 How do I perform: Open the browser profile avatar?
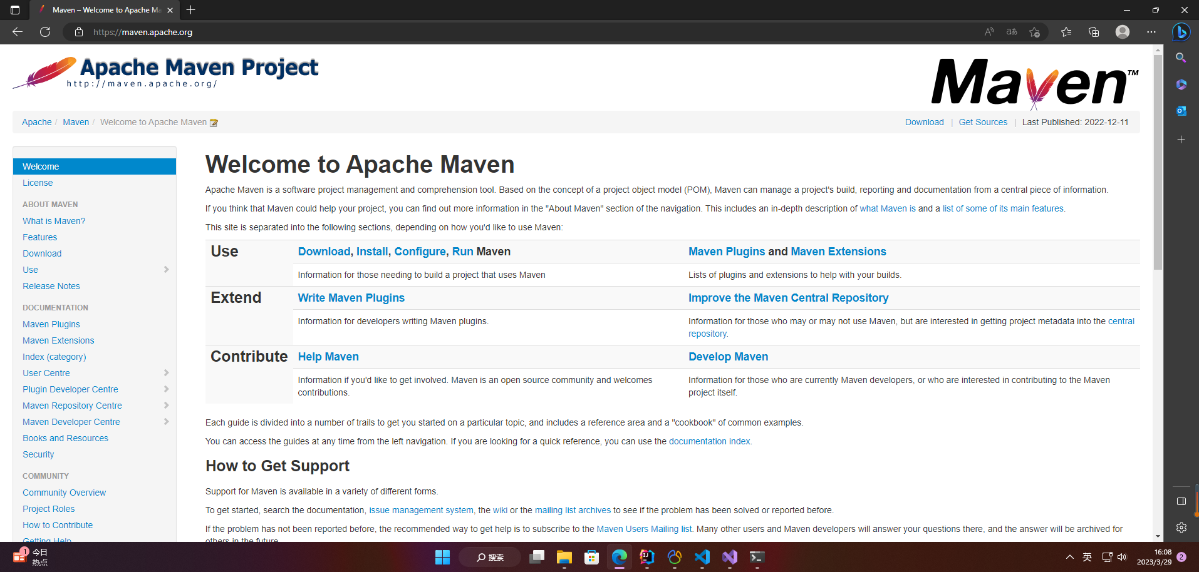click(x=1123, y=32)
